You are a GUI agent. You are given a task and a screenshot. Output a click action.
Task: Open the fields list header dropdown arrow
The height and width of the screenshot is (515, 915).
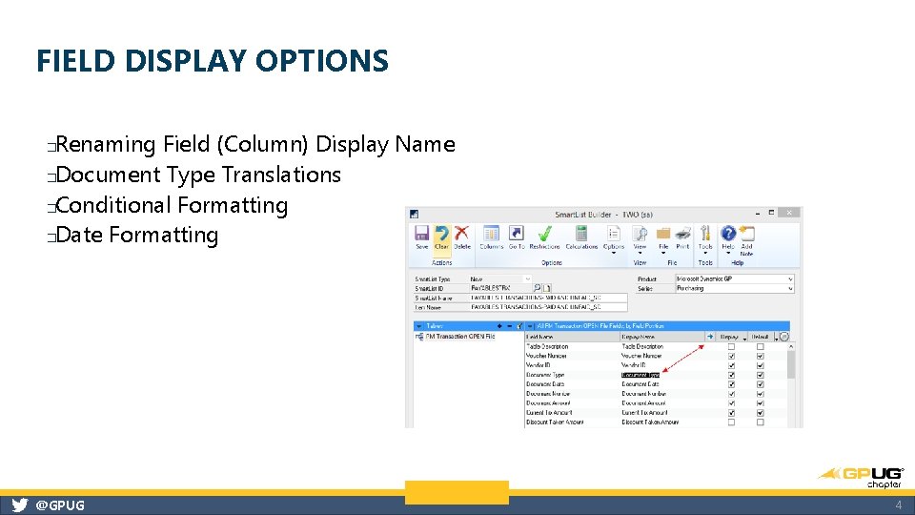coord(531,326)
